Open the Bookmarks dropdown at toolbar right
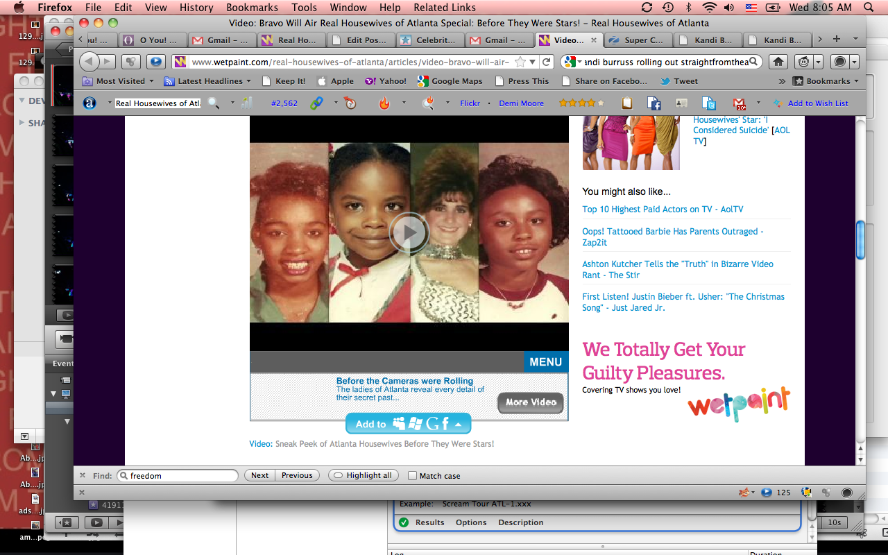Viewport: 888px width, 555px height. click(x=827, y=81)
